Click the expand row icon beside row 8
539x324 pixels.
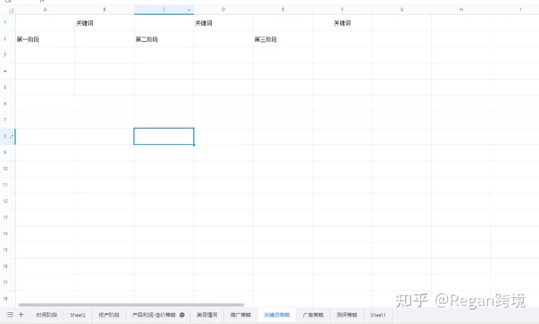(x=10, y=136)
